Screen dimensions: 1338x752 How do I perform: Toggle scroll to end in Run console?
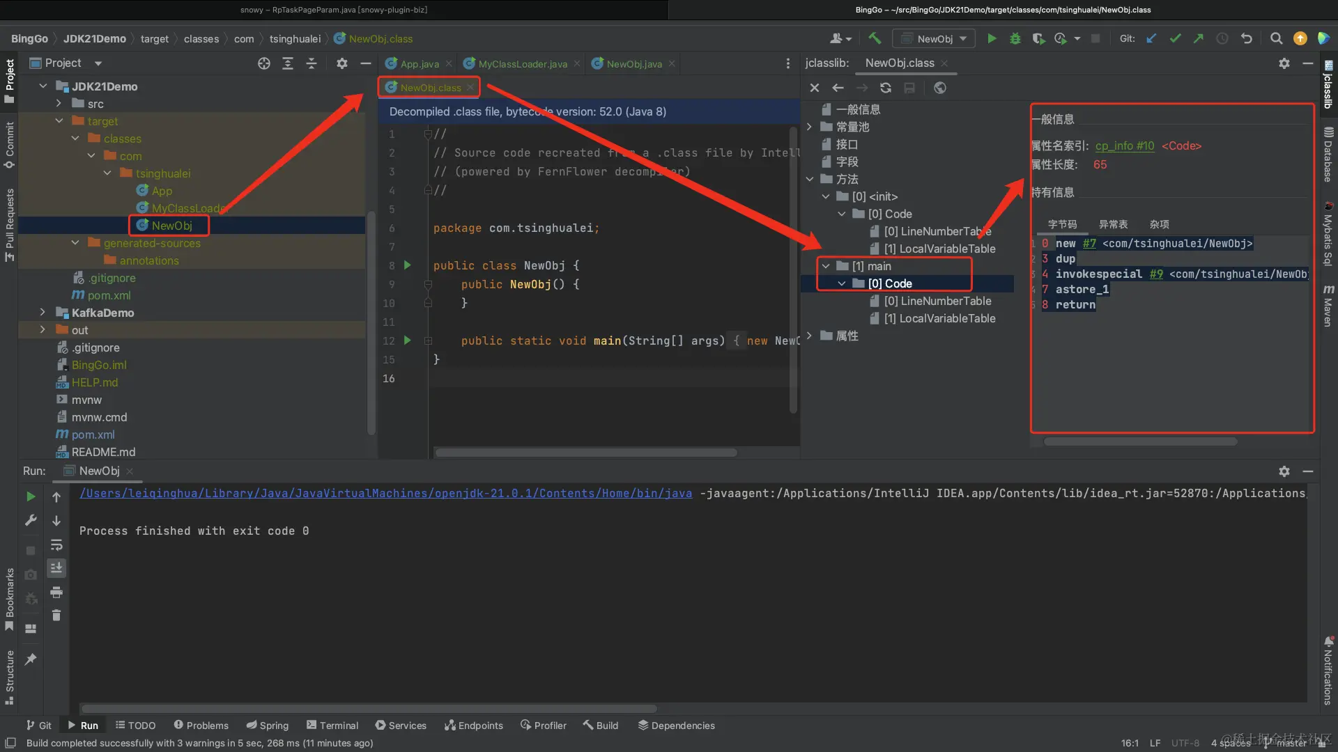(56, 568)
